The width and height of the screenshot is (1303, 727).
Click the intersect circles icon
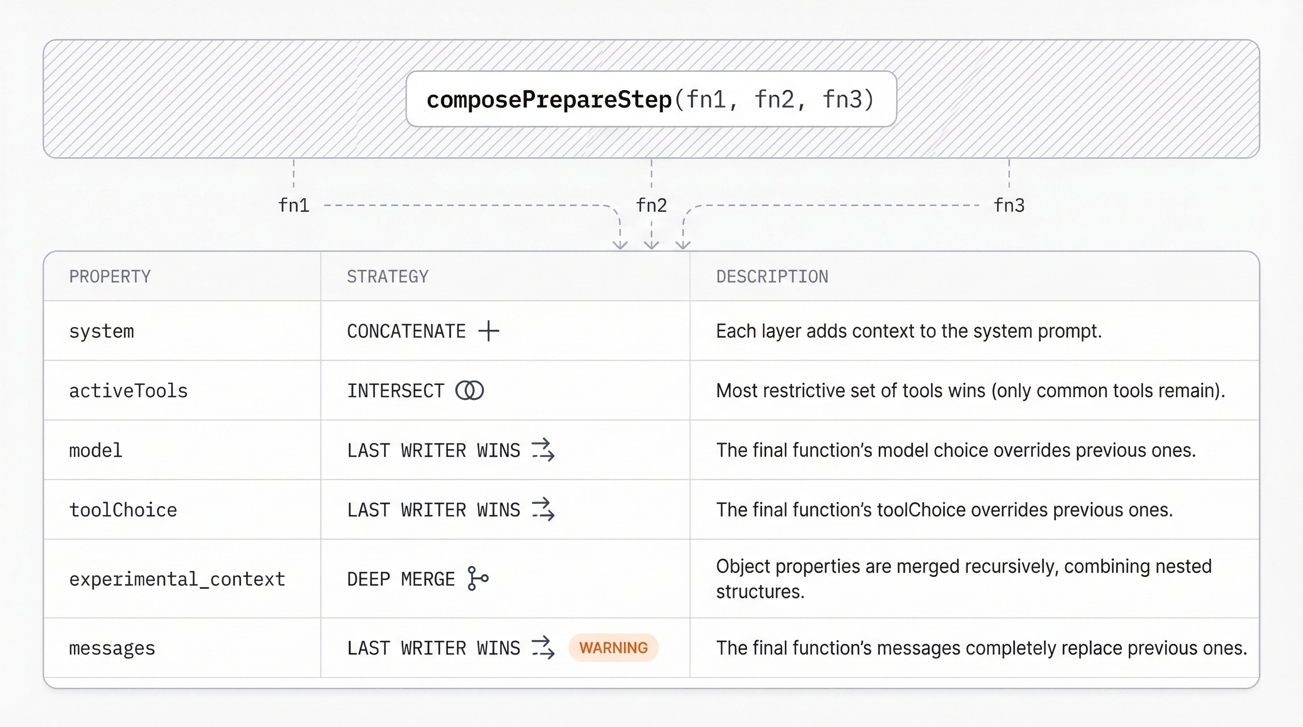[x=469, y=391]
